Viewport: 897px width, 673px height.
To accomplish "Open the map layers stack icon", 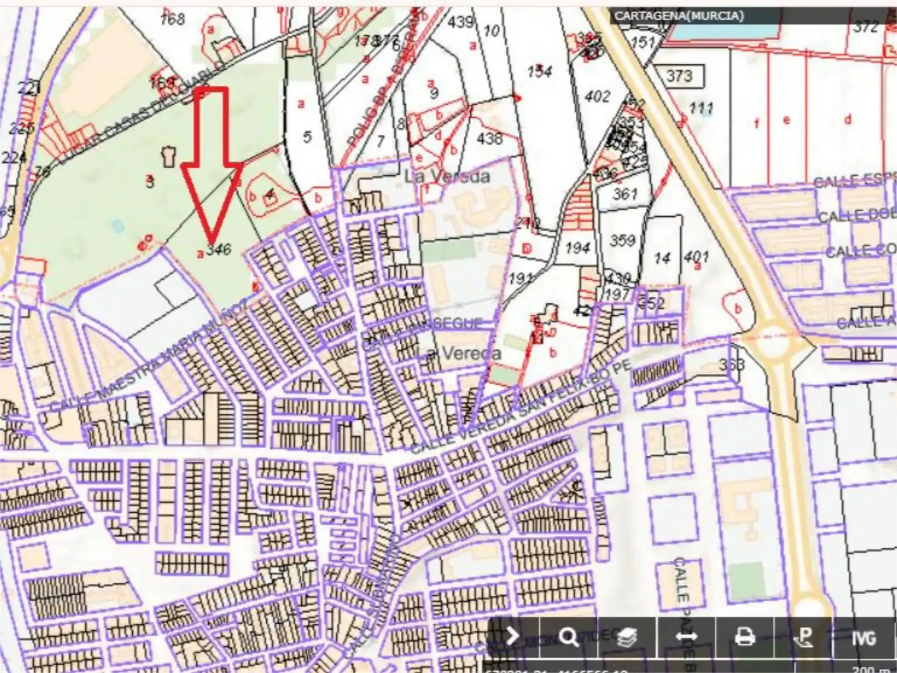I will (627, 637).
